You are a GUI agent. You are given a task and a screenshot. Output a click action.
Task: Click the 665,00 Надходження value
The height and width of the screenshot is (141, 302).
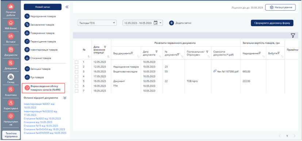[246, 72]
